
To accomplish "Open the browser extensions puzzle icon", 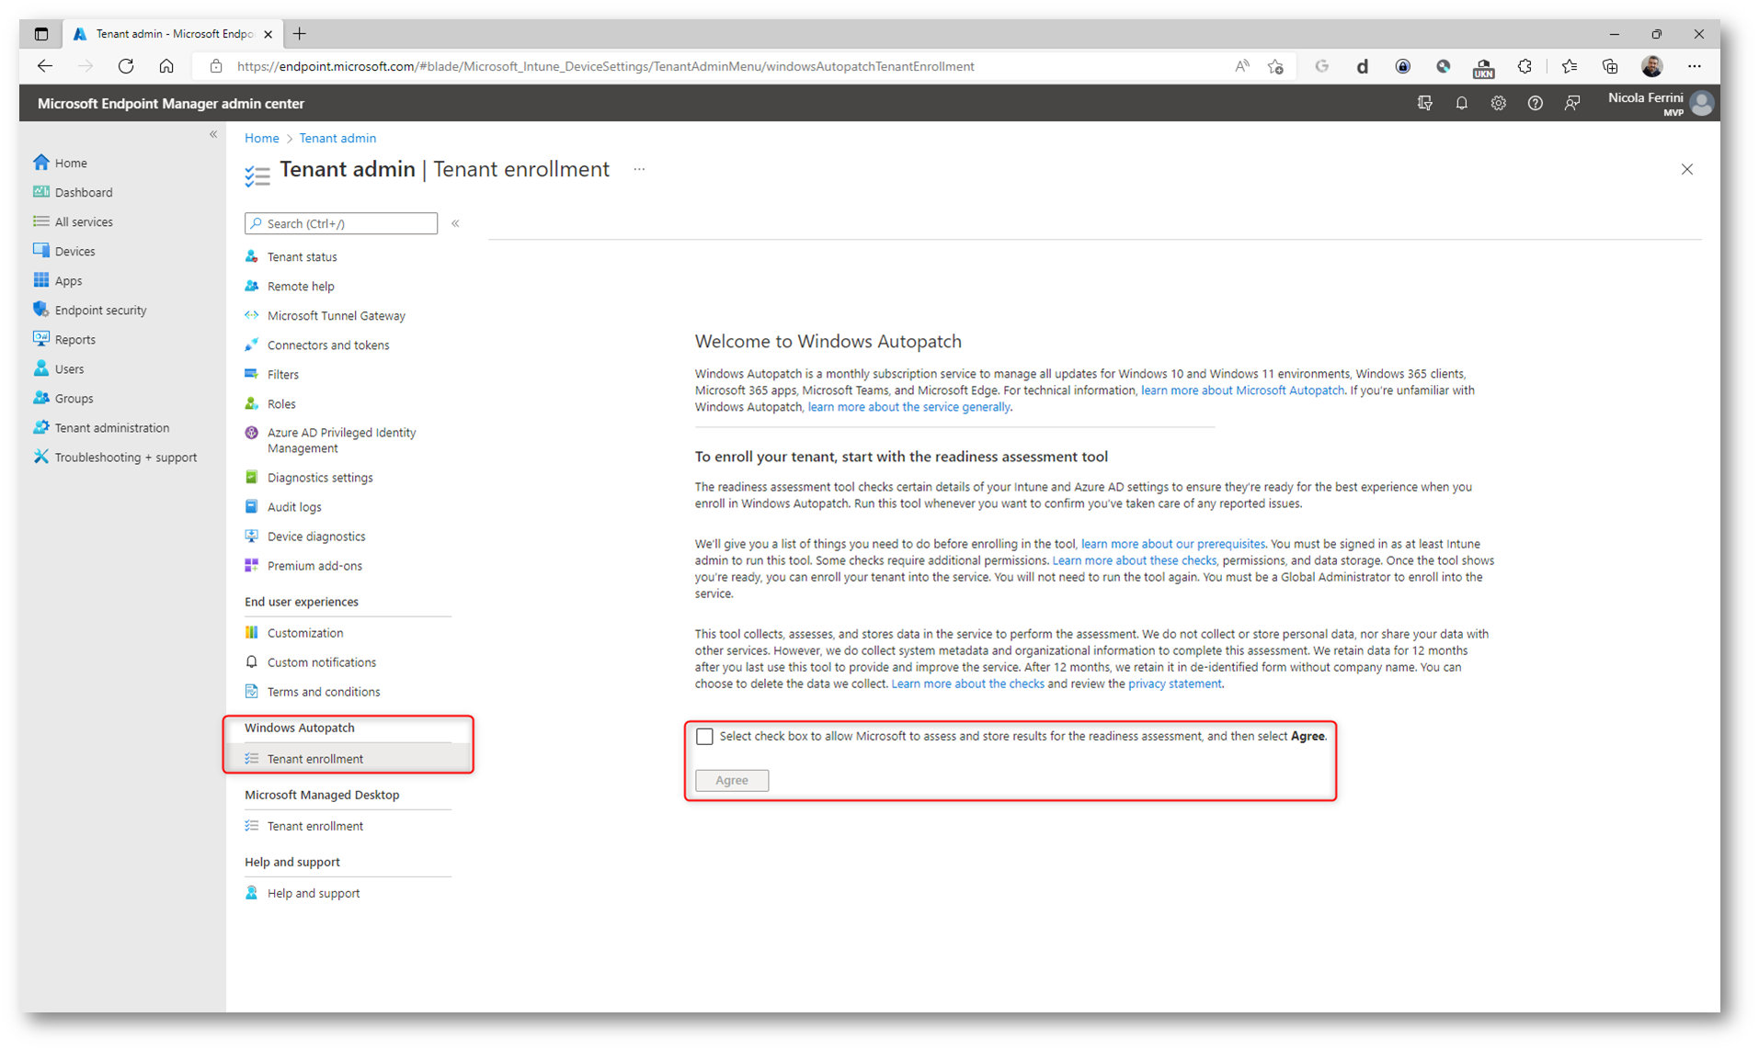I will (x=1525, y=66).
